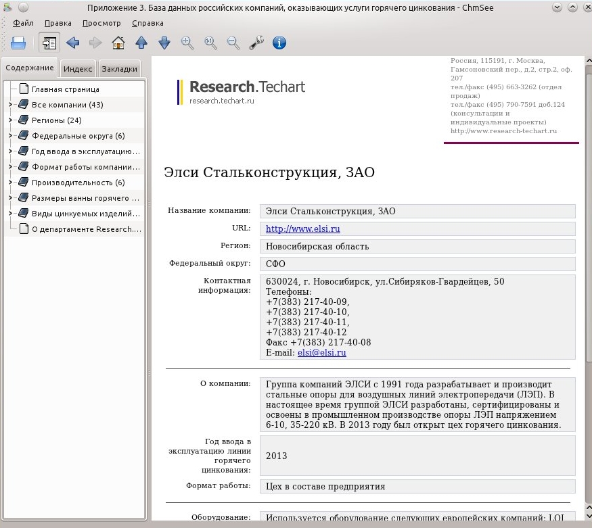Jump to previous page with up arrow
Screen dimensions: 592x528
tap(141, 43)
